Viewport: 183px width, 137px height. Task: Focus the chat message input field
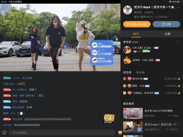click(62, 133)
